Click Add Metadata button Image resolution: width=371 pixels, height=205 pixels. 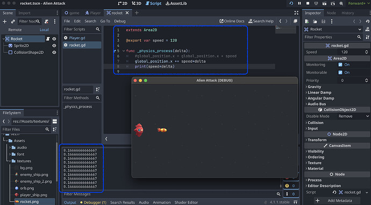(337, 201)
